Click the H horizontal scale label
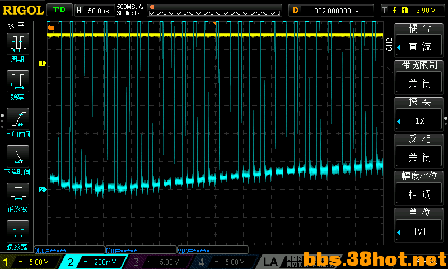The height and width of the screenshot is (269, 448). click(79, 11)
